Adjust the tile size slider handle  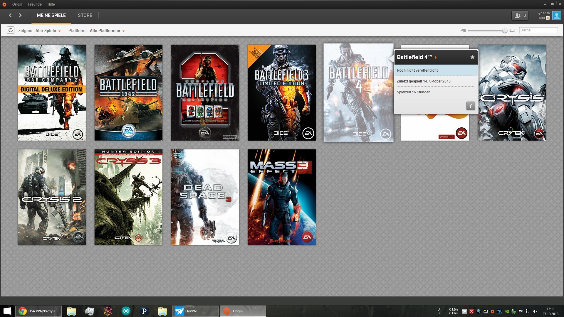pos(505,31)
